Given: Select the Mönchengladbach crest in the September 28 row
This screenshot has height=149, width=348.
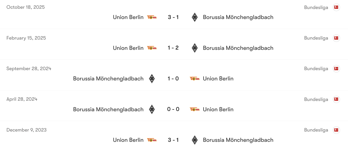Looking at the screenshot, I should click(152, 78).
